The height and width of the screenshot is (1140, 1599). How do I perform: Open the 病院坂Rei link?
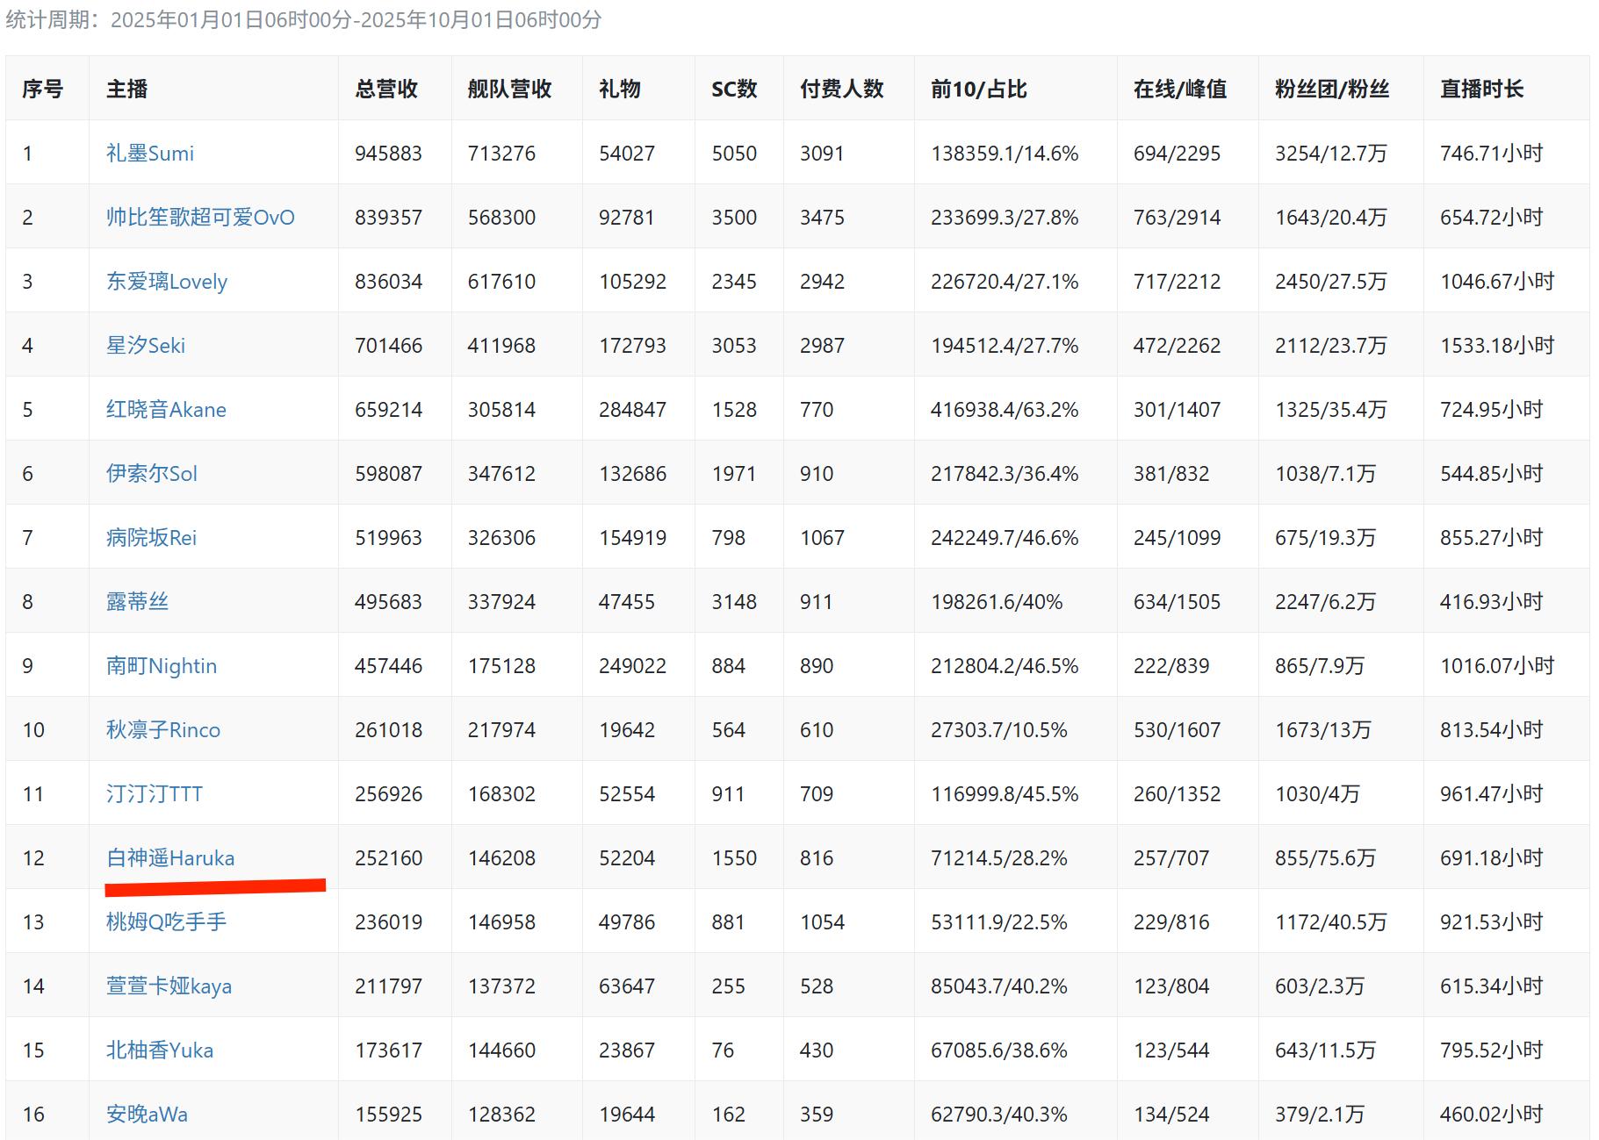click(x=151, y=538)
